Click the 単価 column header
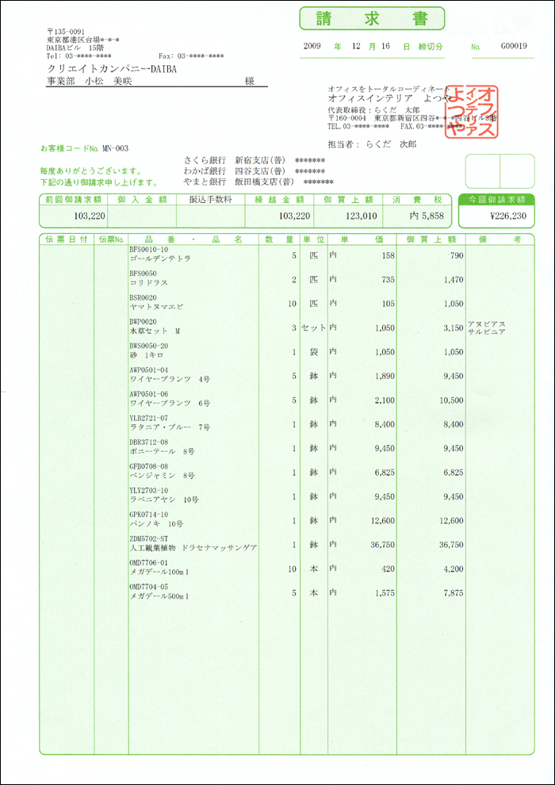The height and width of the screenshot is (785, 555). click(x=362, y=239)
